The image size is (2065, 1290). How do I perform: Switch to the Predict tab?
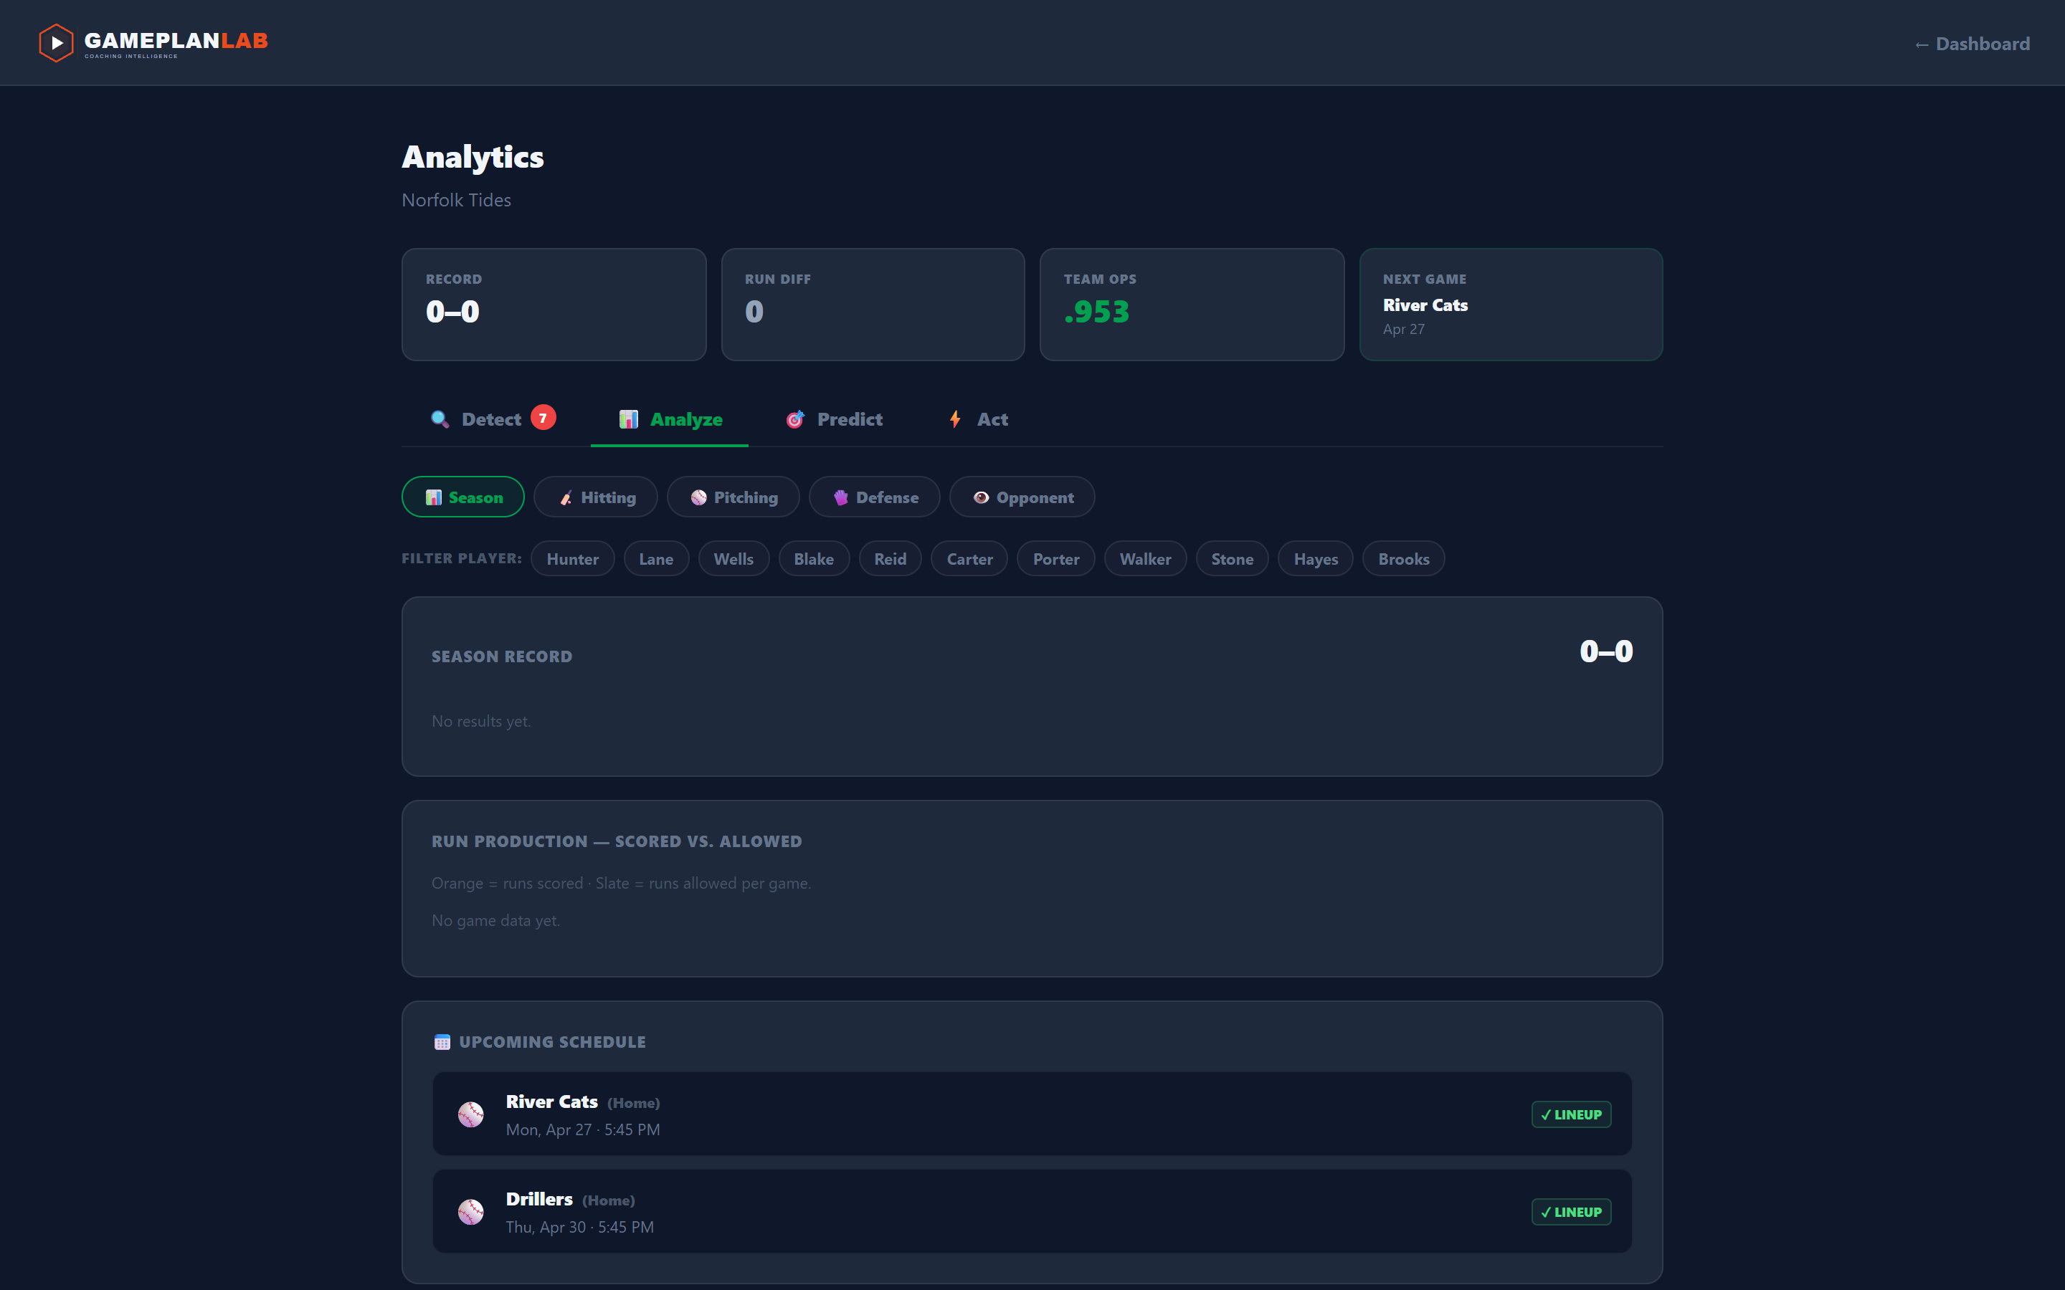(x=834, y=419)
